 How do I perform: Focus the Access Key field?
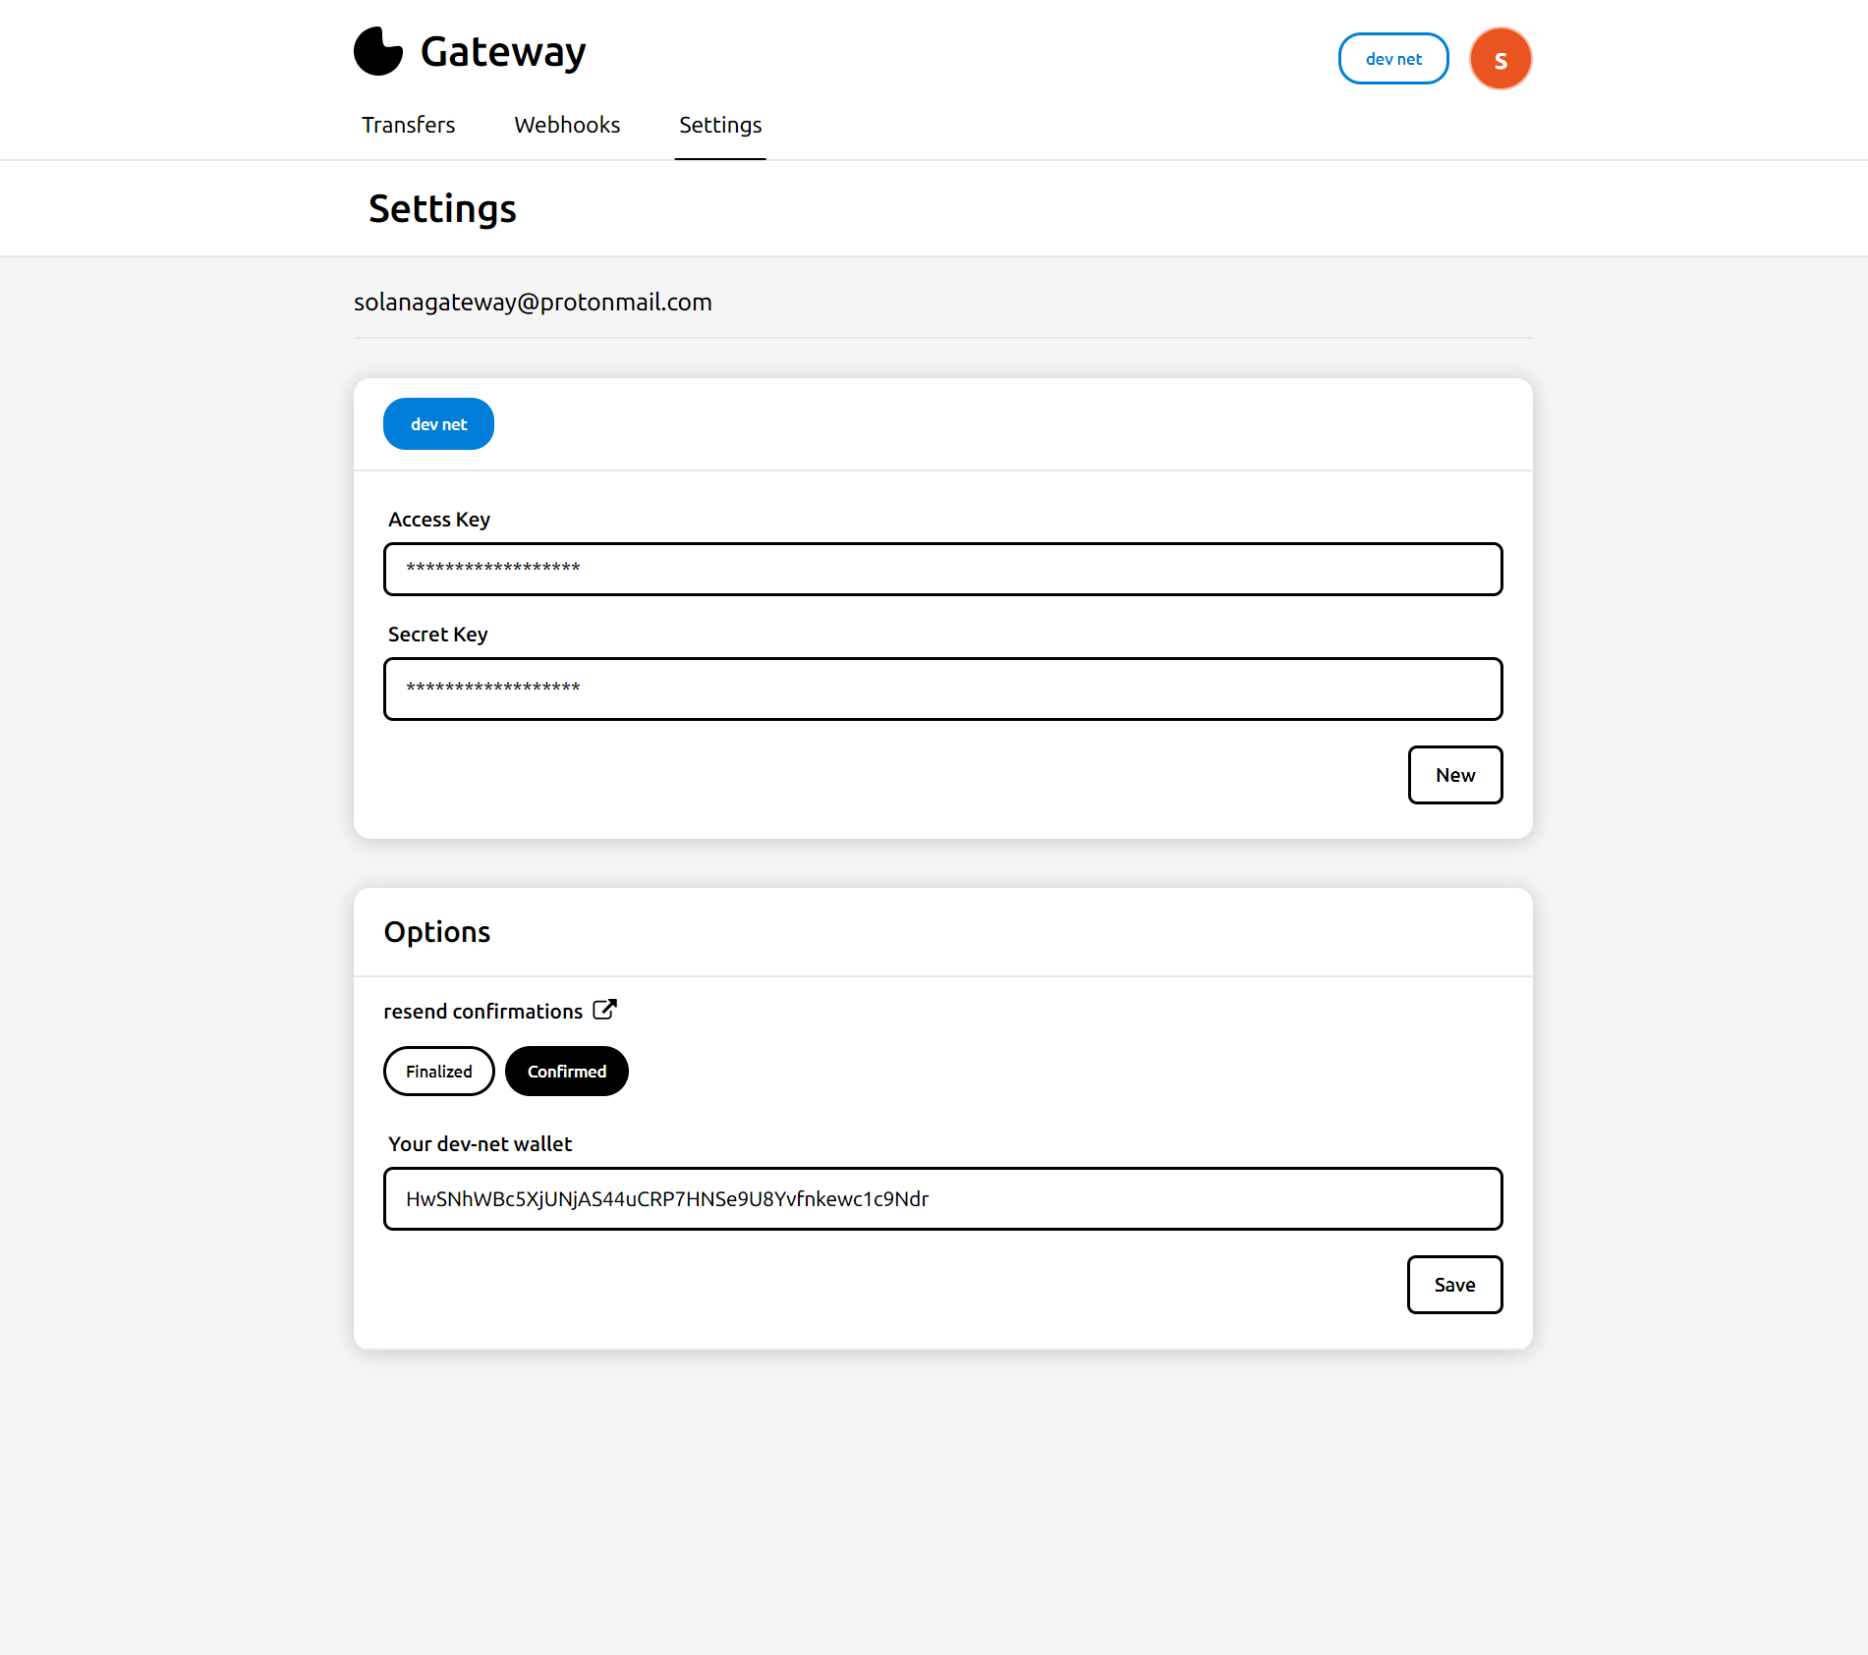pyautogui.click(x=942, y=569)
